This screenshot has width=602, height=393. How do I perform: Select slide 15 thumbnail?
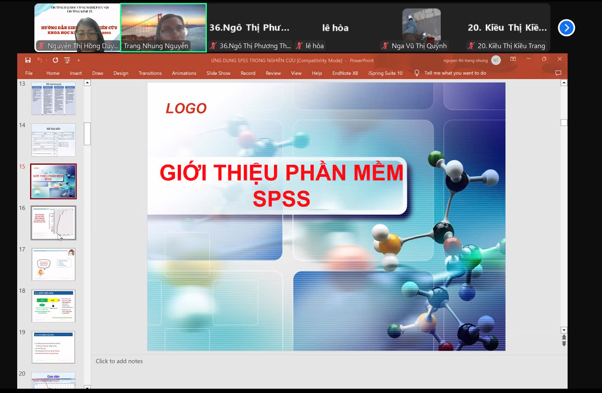pyautogui.click(x=53, y=181)
